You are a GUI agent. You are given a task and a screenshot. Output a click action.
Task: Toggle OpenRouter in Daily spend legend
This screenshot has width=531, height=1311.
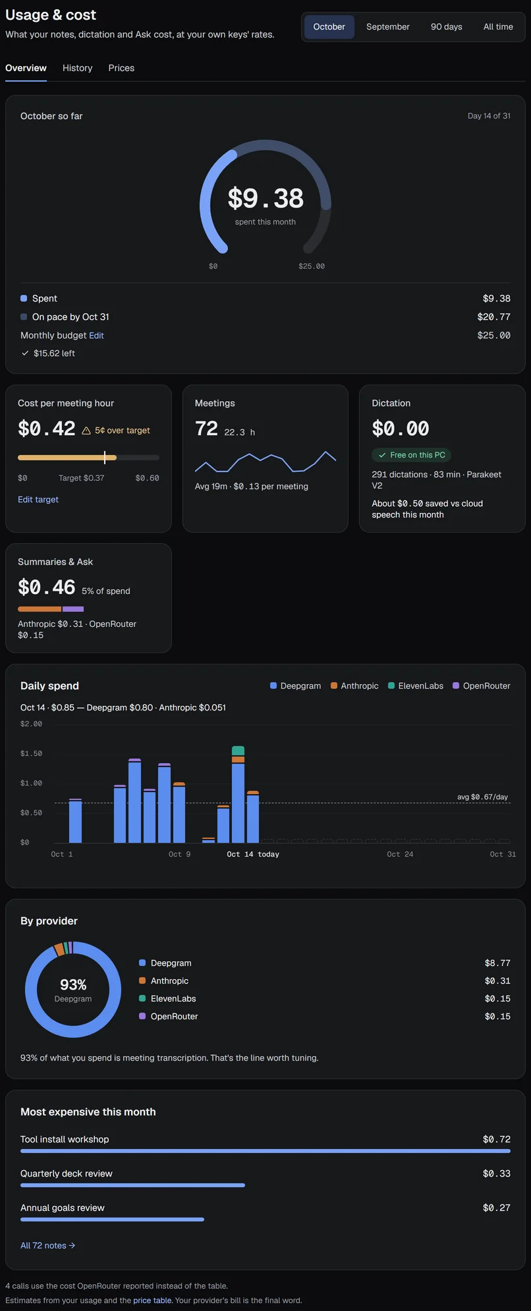[x=482, y=685]
